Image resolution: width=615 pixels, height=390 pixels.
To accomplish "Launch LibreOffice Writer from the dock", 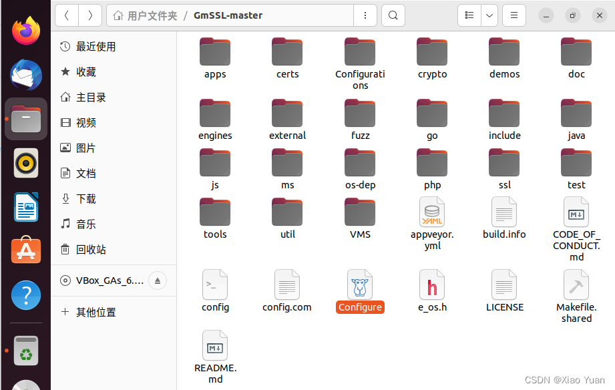I will [26, 207].
